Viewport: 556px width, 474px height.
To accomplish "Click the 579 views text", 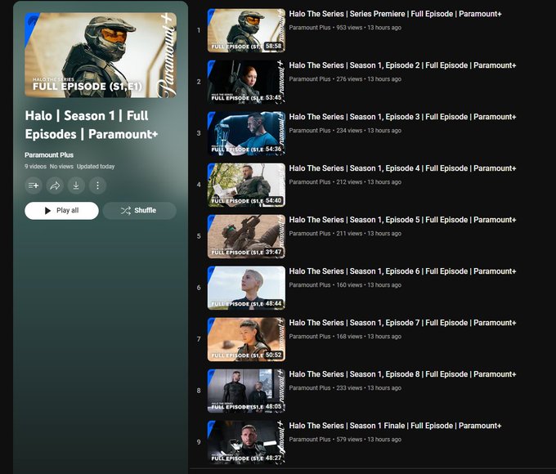I will click(349, 439).
